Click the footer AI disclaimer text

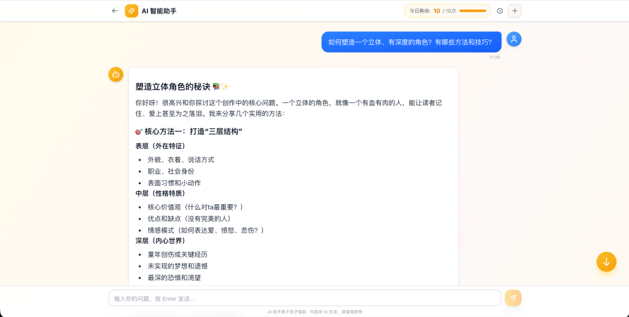[315, 312]
